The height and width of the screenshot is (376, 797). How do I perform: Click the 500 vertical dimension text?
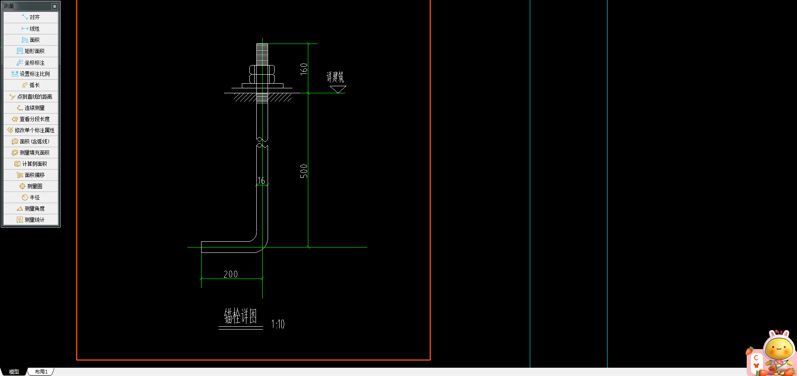pos(304,171)
